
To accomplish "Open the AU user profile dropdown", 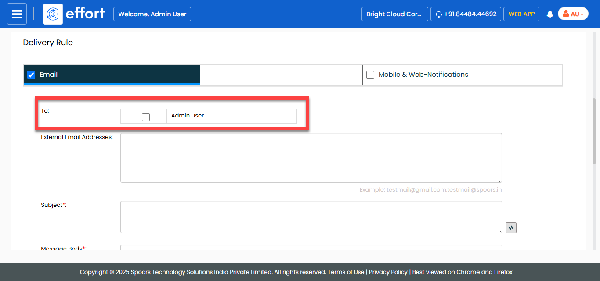I will point(573,14).
